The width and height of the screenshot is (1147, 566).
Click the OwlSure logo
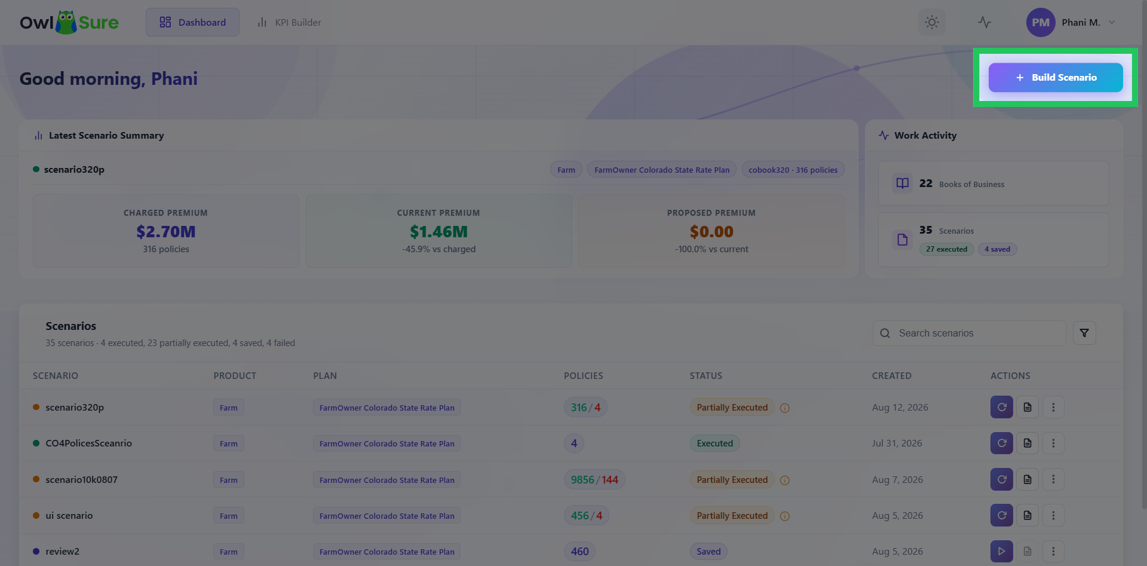(x=69, y=23)
